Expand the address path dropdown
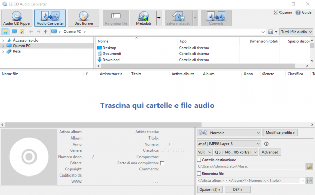Viewport: 315px width, 195px height. pos(263,32)
